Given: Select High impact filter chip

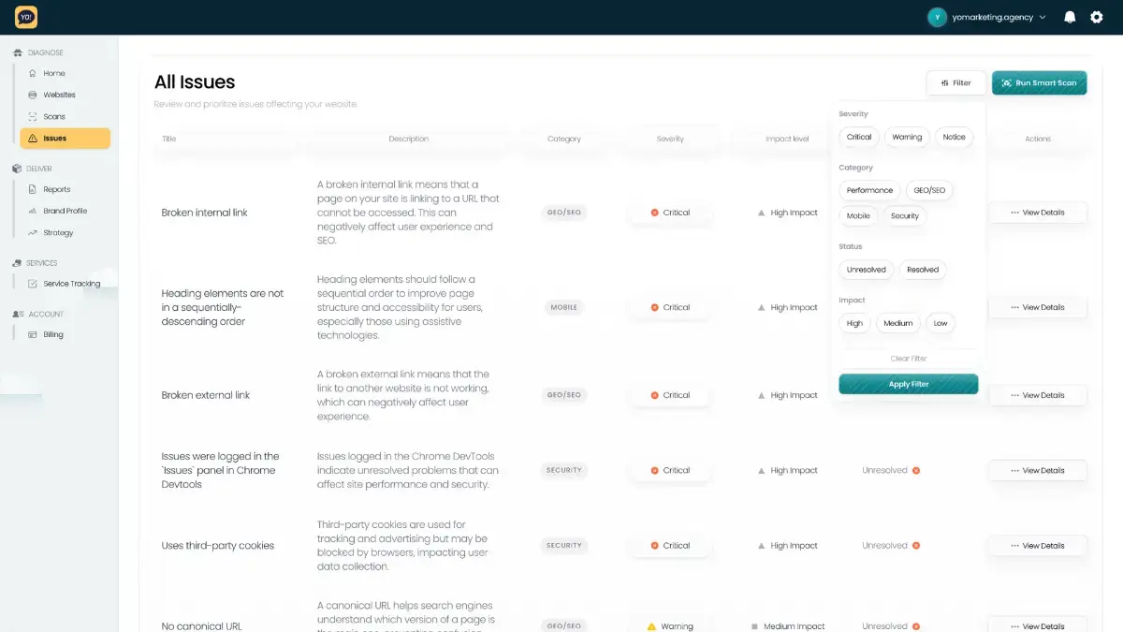Looking at the screenshot, I should (x=854, y=323).
